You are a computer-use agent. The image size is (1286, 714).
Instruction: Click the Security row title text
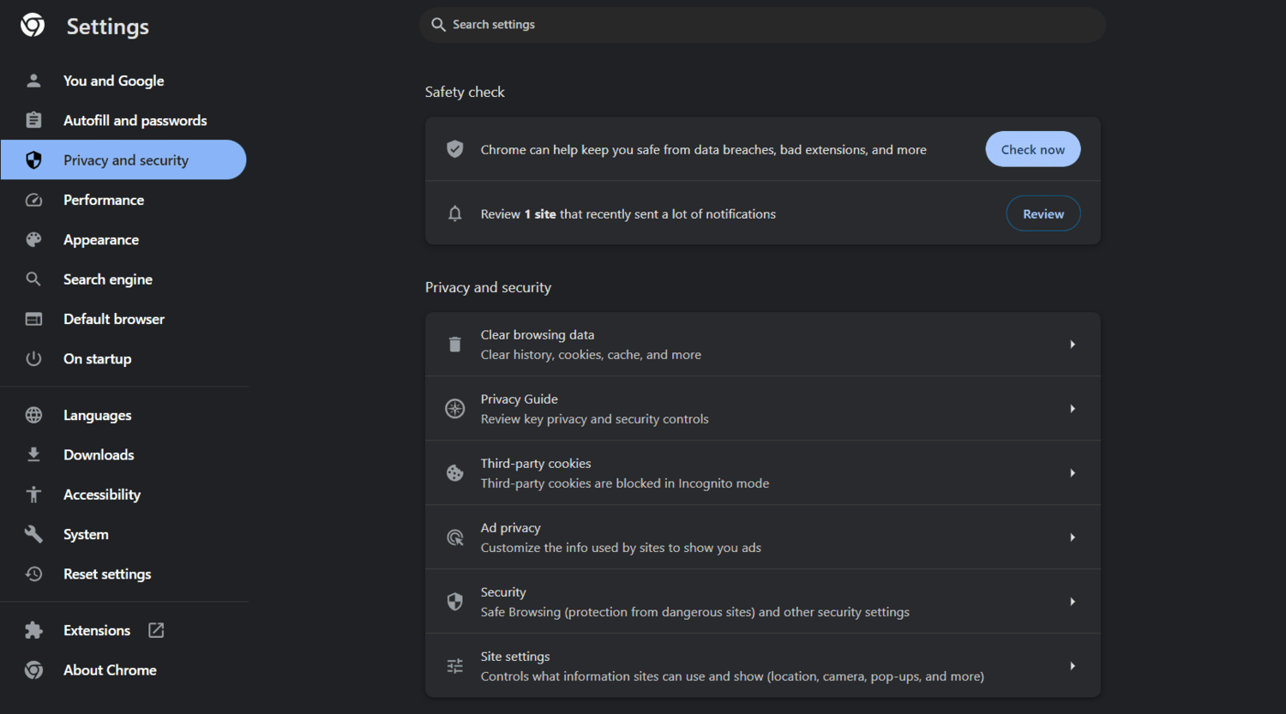[503, 591]
